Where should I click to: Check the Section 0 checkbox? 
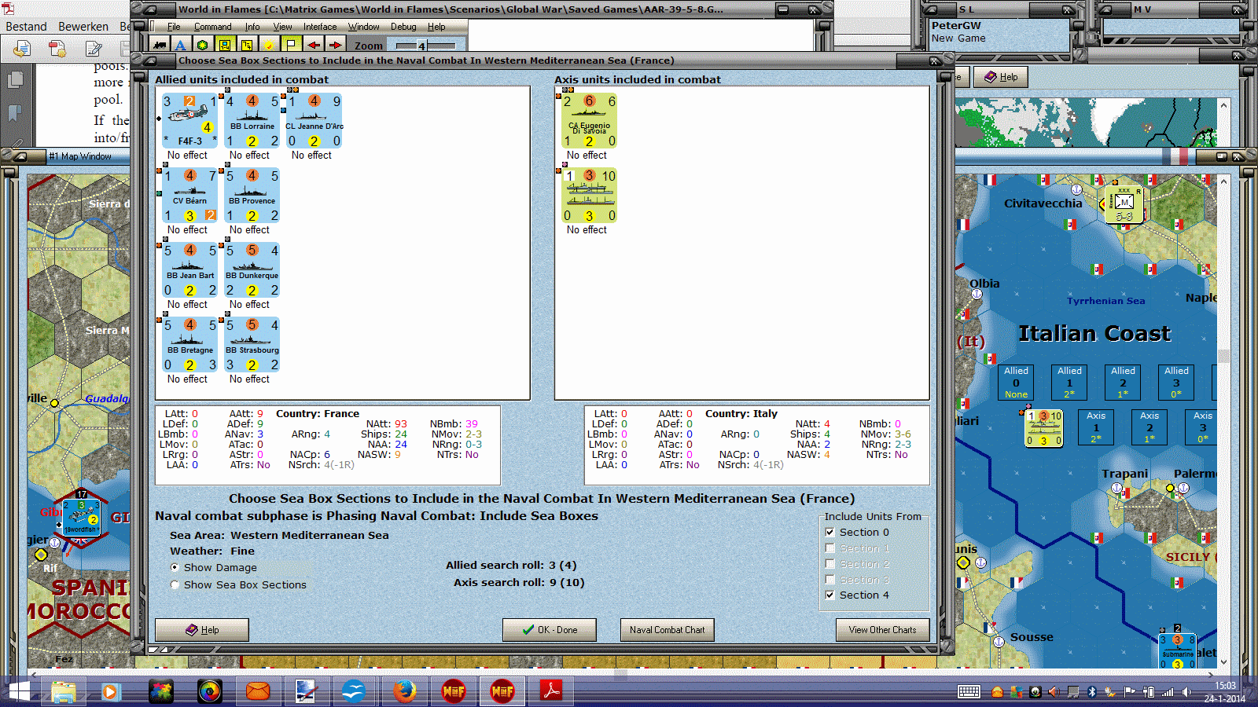click(x=829, y=532)
